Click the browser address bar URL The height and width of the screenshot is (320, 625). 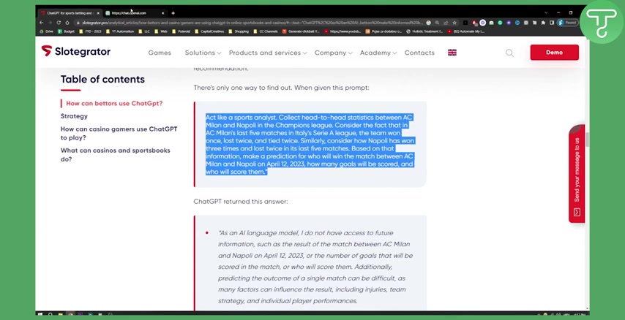click(249, 23)
